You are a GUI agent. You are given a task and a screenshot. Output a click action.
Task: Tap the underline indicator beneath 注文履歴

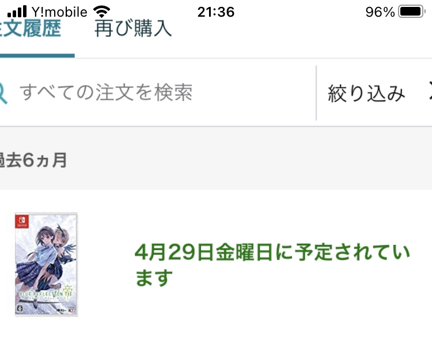pos(37,56)
